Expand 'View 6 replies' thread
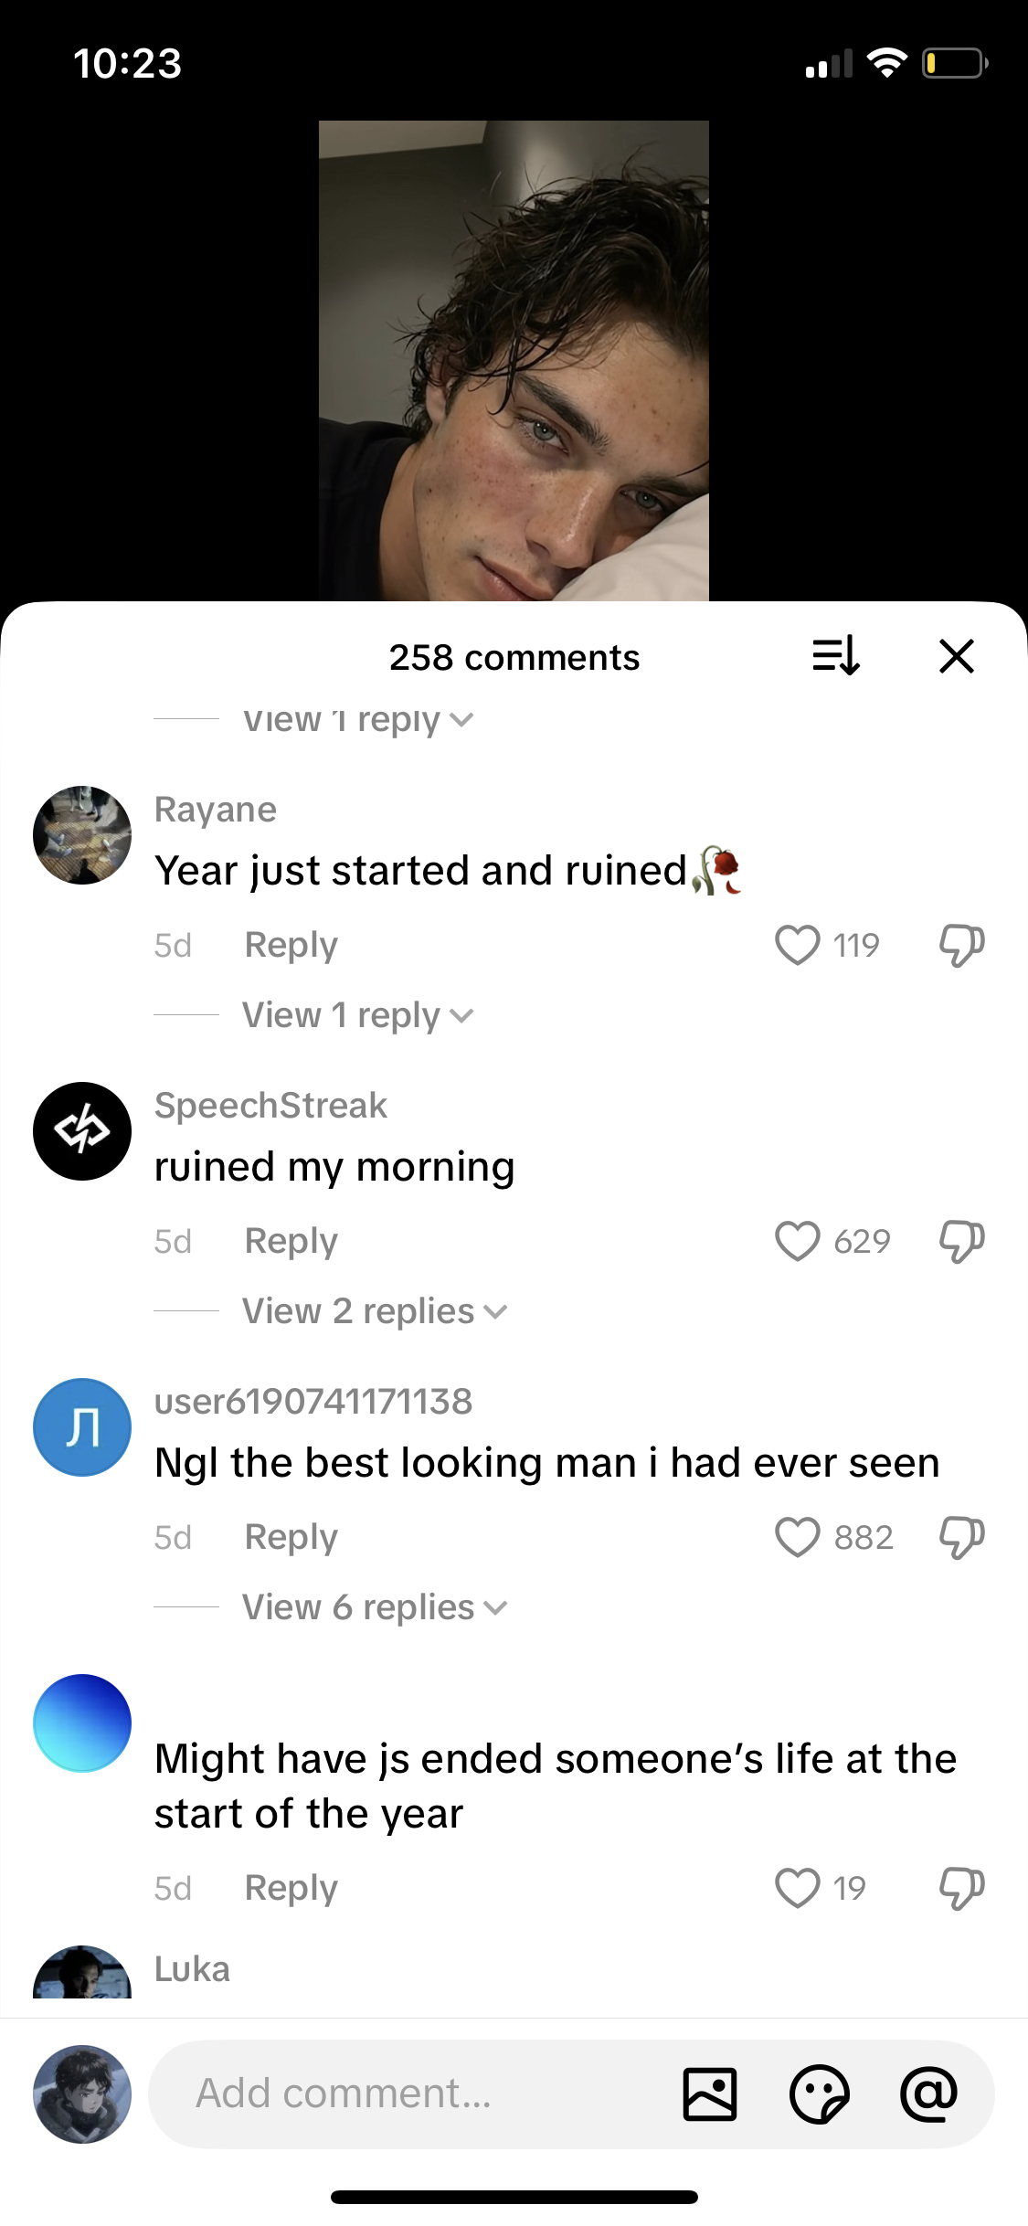Viewport: 1028px width, 2226px height. tap(374, 1607)
